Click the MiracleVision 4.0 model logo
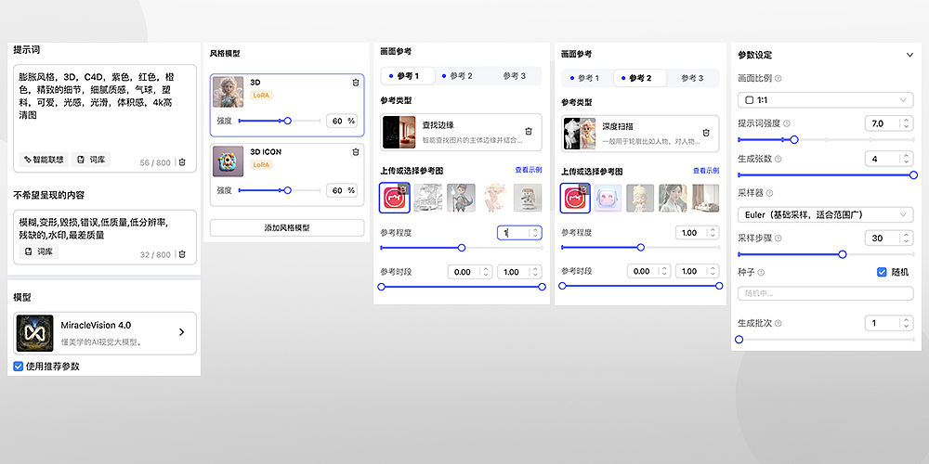Image resolution: width=929 pixels, height=464 pixels. [35, 333]
